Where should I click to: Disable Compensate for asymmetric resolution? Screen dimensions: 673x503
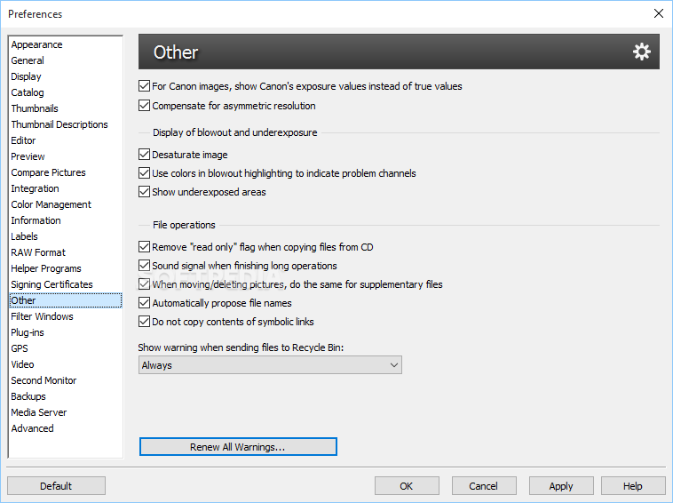(x=144, y=105)
